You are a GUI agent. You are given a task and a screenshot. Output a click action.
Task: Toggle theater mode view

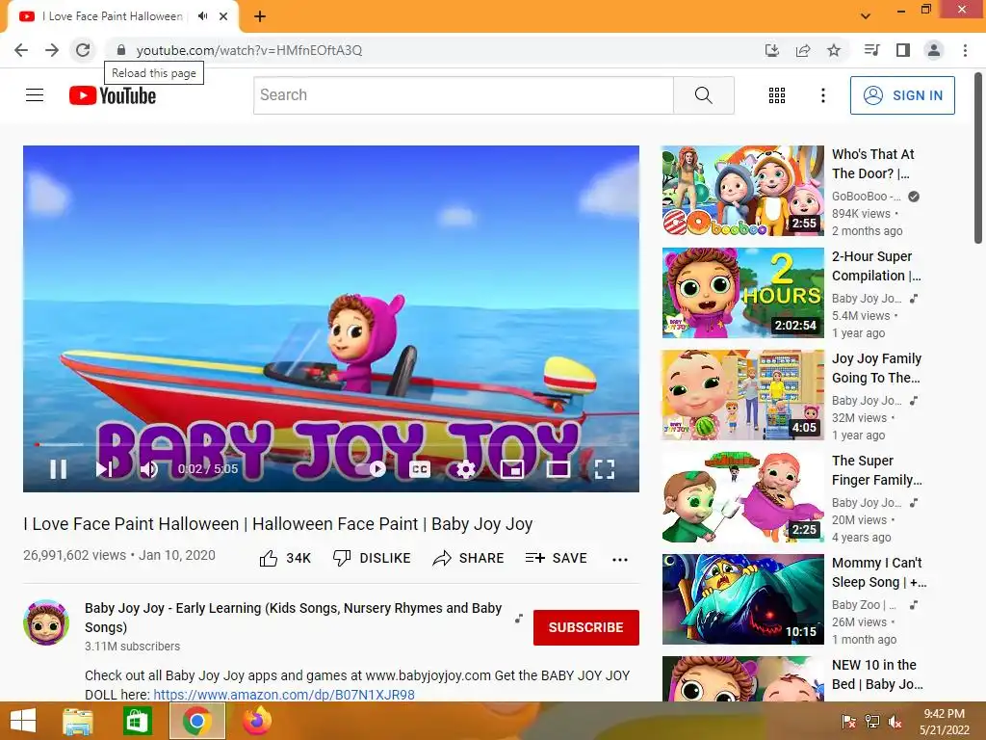tap(558, 469)
